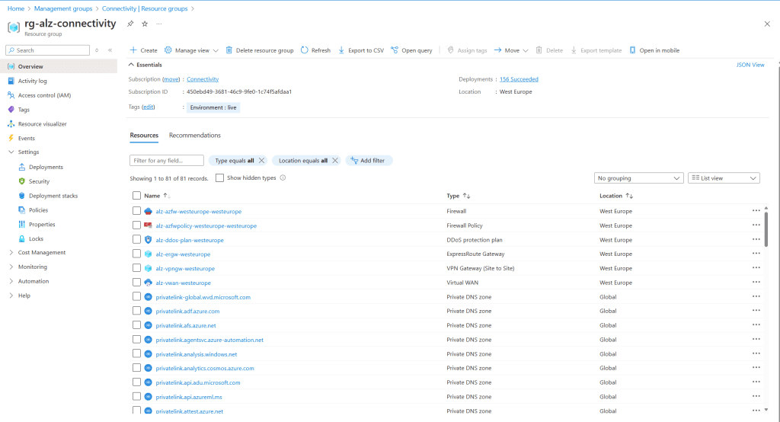Open Deployment stacks in sidebar
The width and height of the screenshot is (780, 422).
click(53, 196)
